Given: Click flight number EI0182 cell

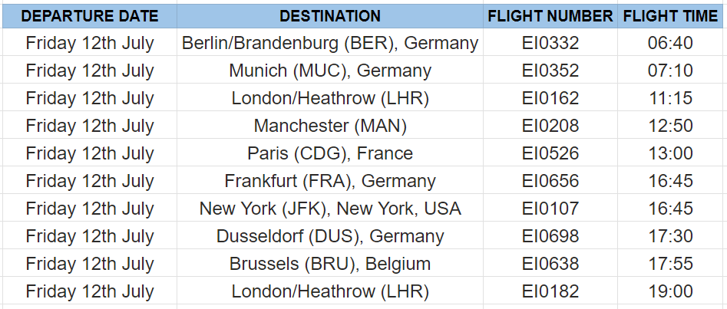Looking at the screenshot, I should [x=550, y=291].
